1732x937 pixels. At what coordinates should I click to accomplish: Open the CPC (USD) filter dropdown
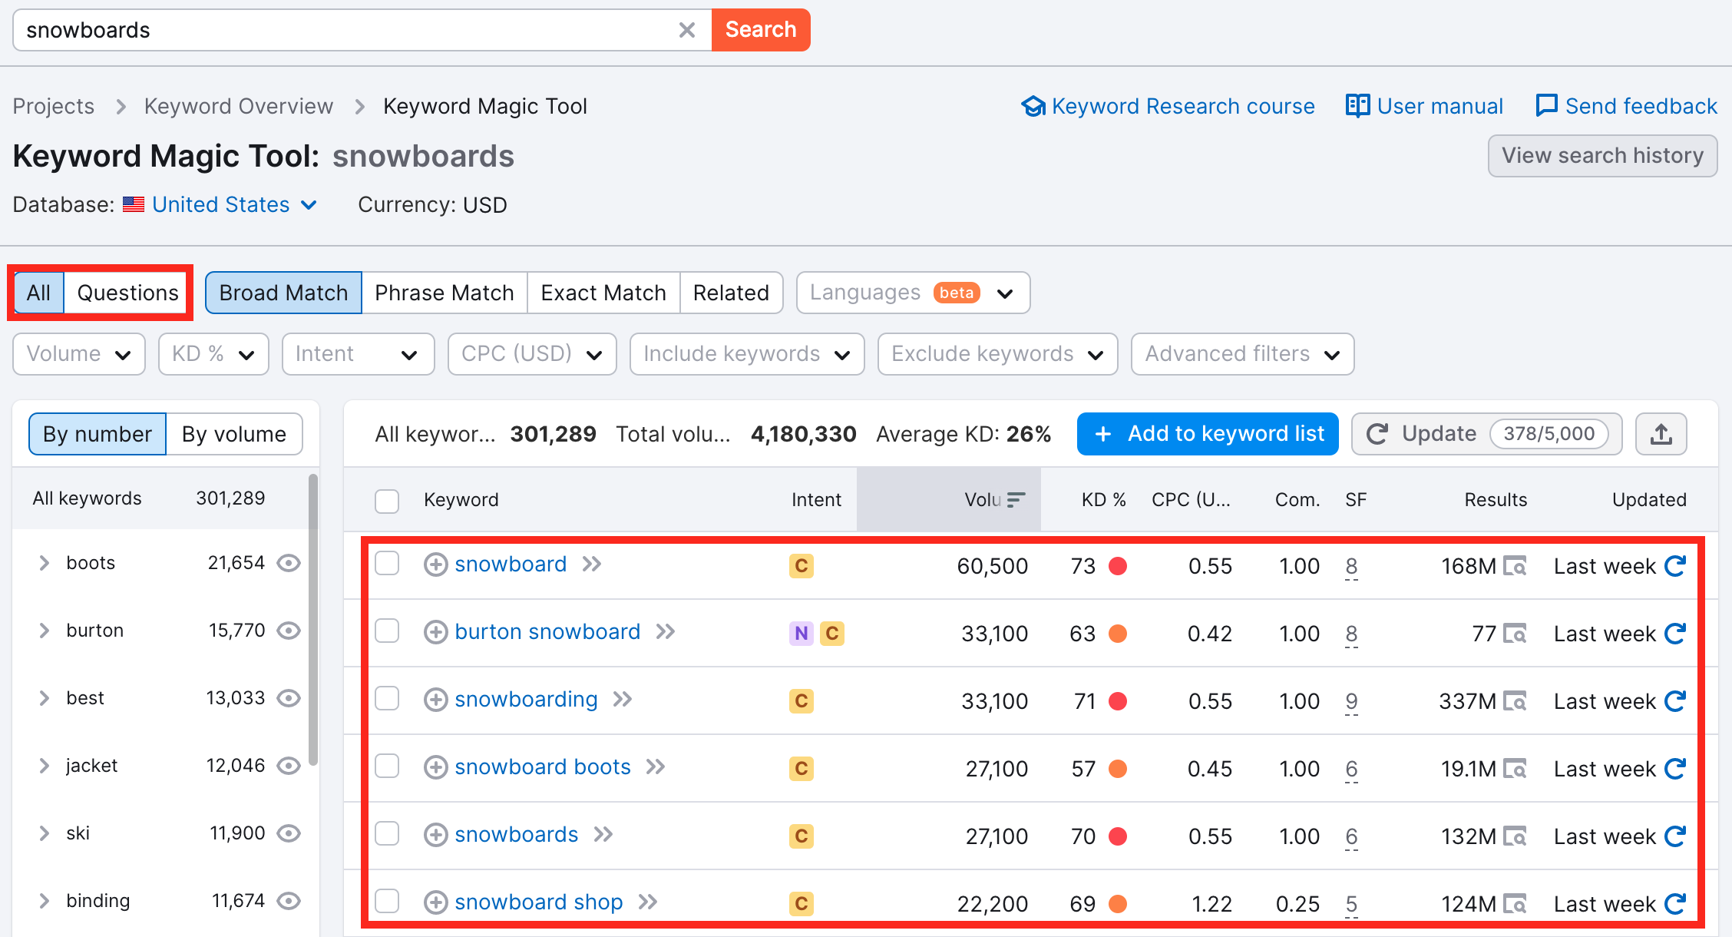[532, 354]
